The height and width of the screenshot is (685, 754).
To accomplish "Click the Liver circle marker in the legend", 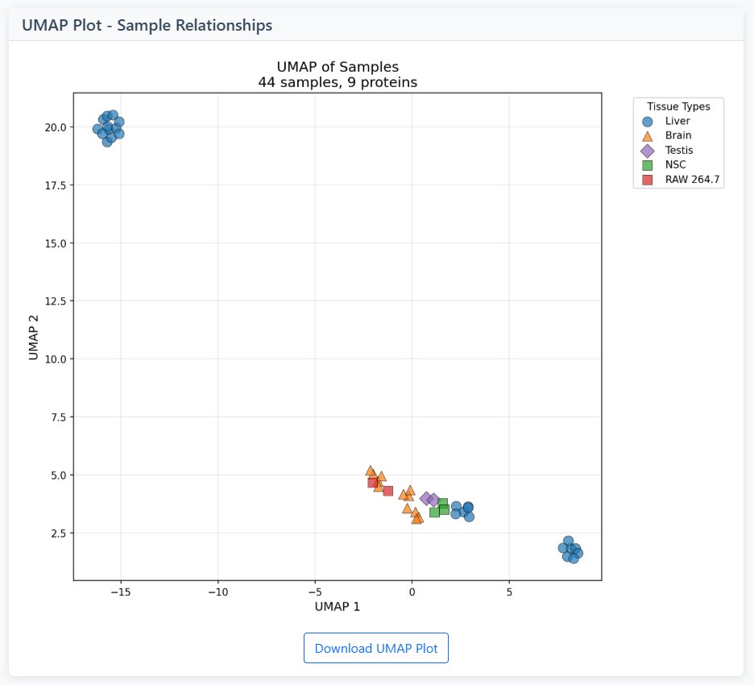I will pyautogui.click(x=647, y=121).
